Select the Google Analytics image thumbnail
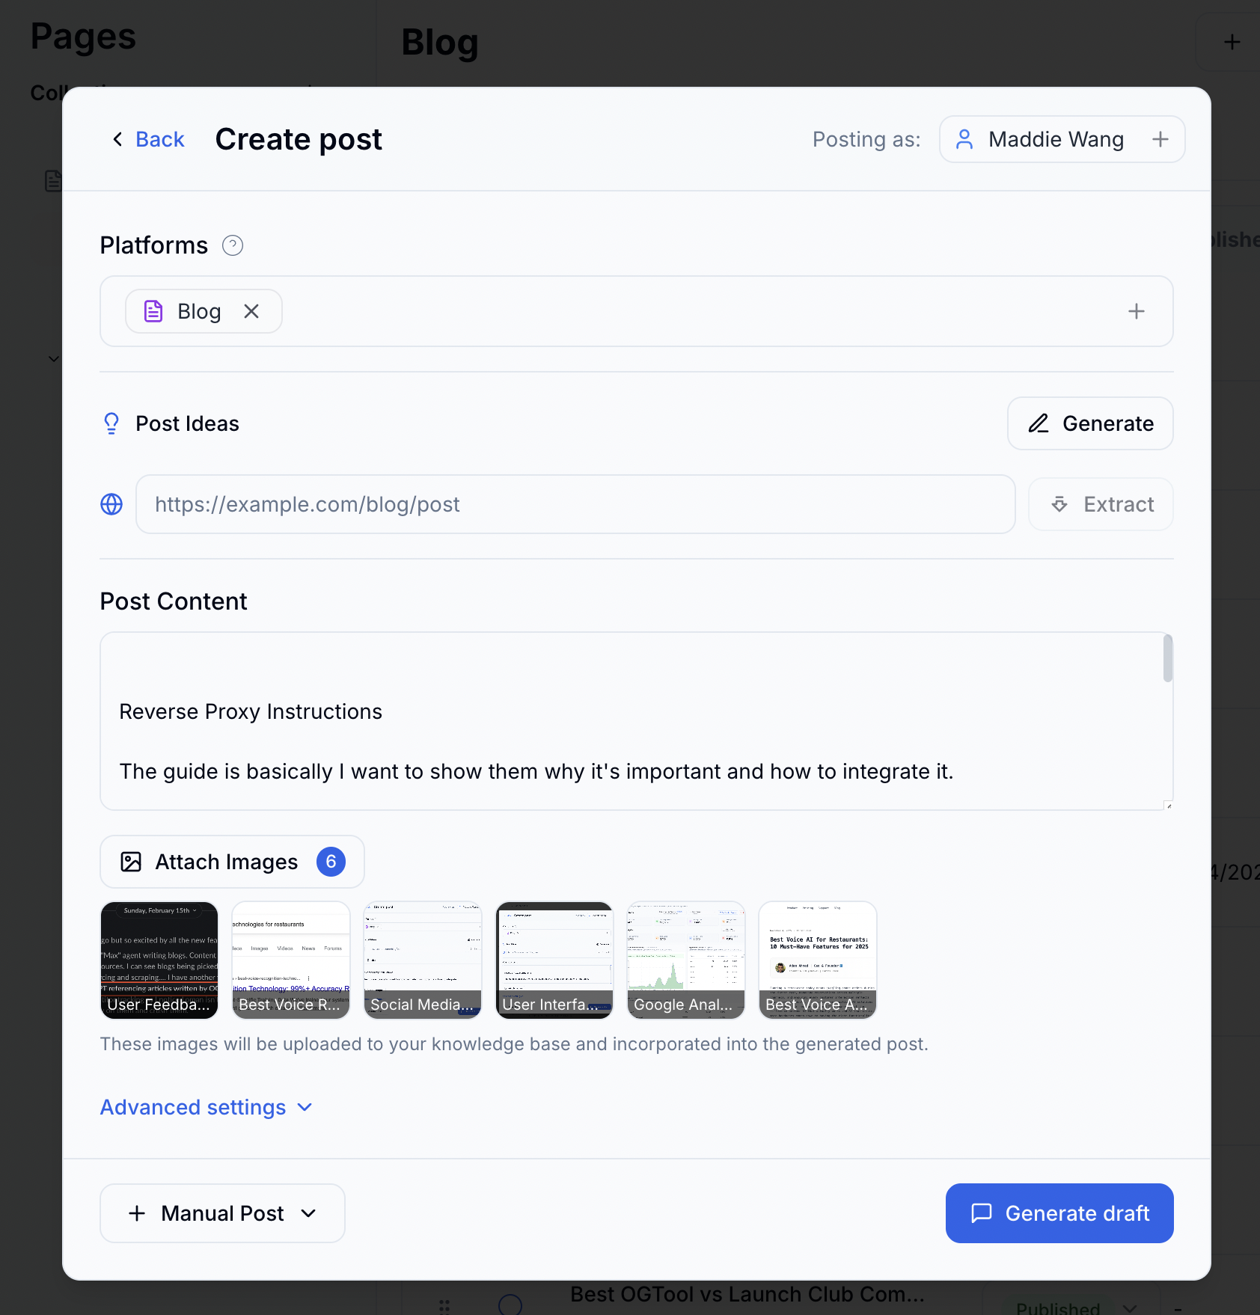This screenshot has height=1315, width=1260. pos(686,960)
